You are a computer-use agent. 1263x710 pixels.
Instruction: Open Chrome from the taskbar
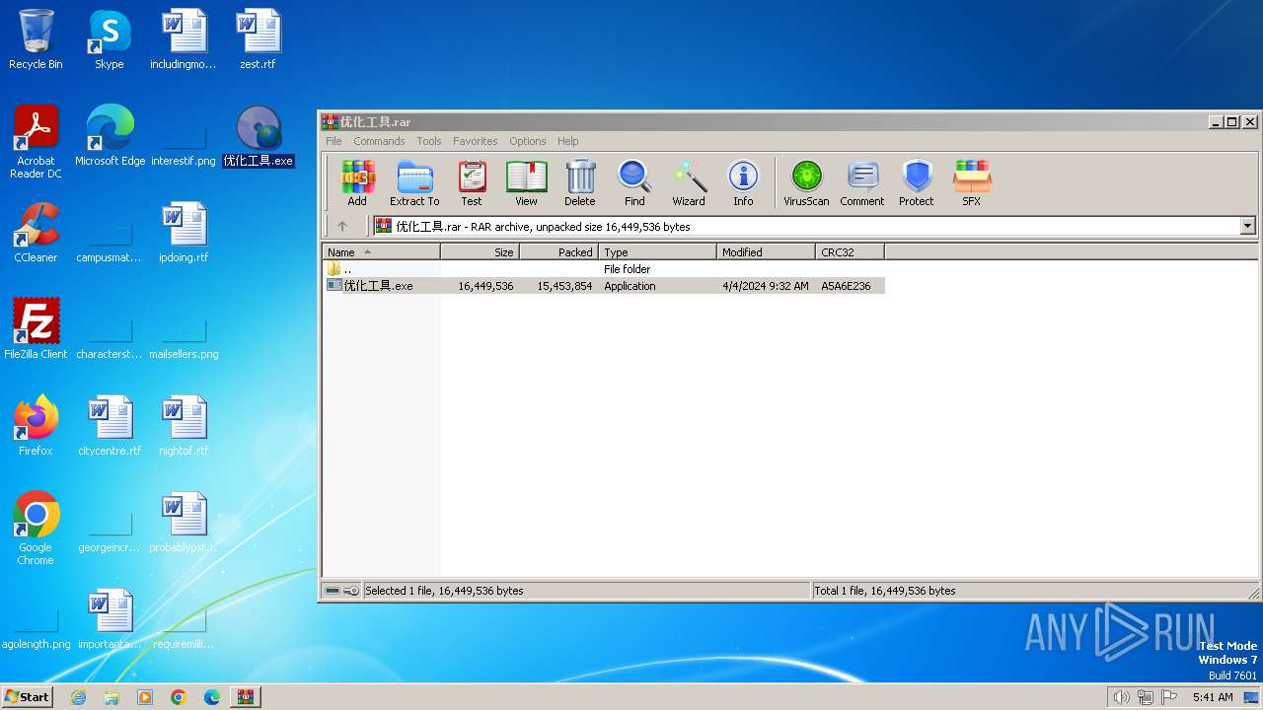pos(178,697)
